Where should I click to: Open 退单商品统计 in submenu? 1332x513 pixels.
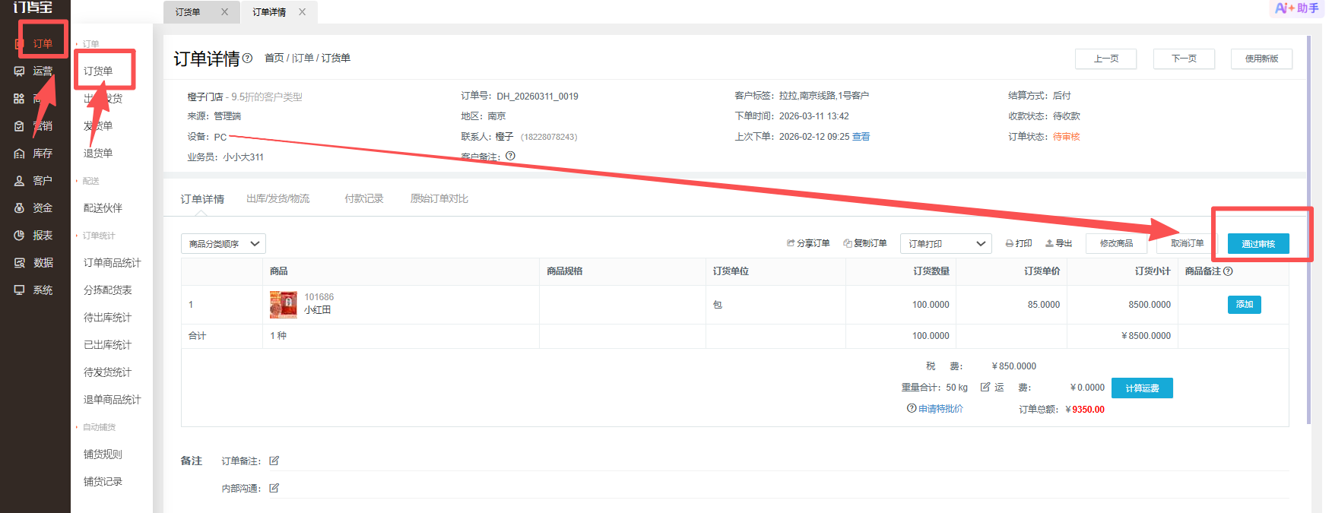(x=112, y=400)
